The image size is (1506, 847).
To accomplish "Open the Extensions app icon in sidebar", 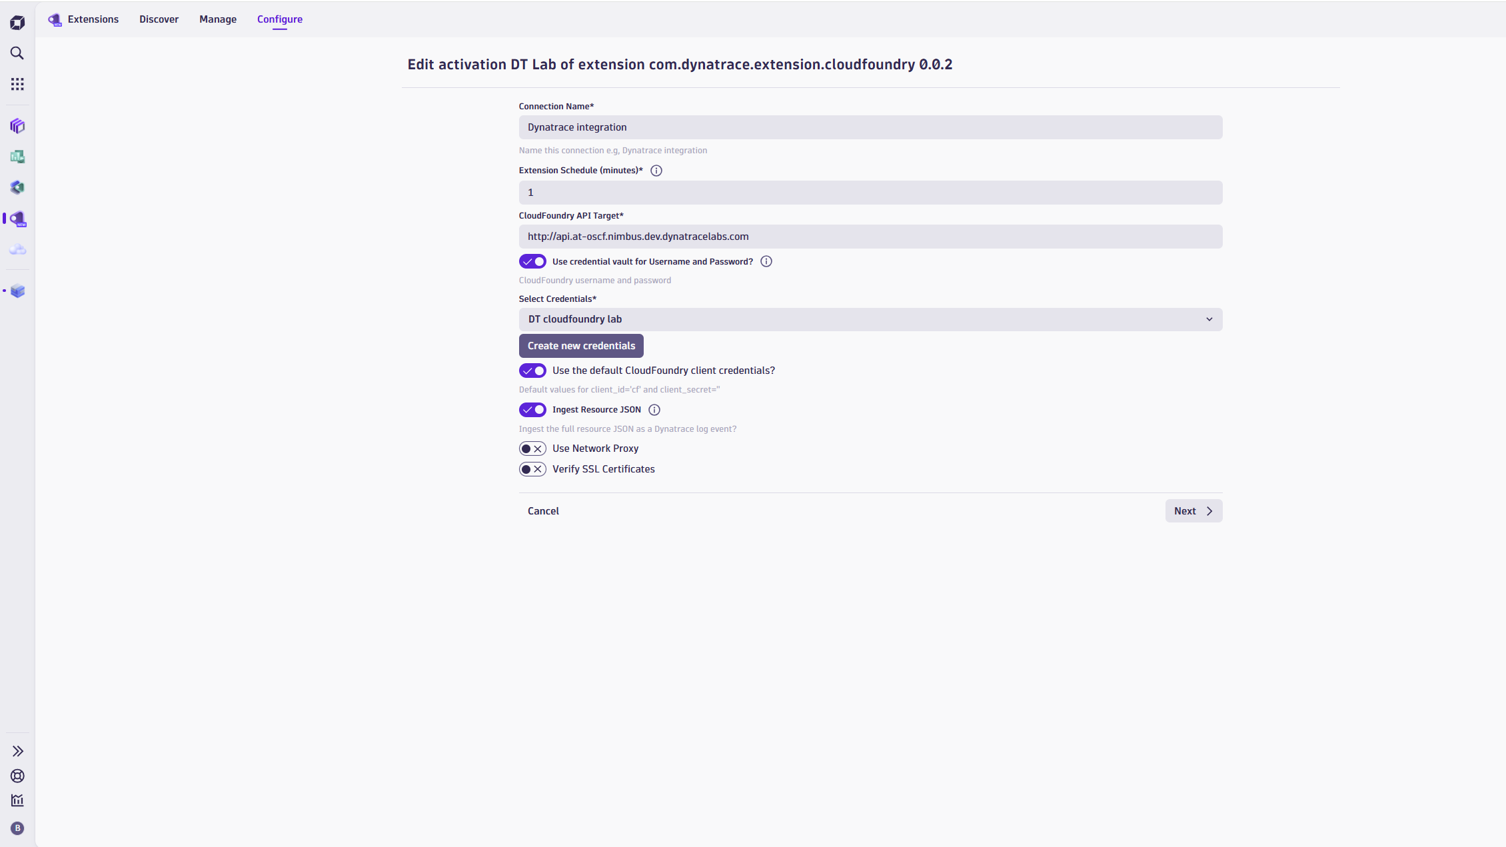I will click(17, 219).
